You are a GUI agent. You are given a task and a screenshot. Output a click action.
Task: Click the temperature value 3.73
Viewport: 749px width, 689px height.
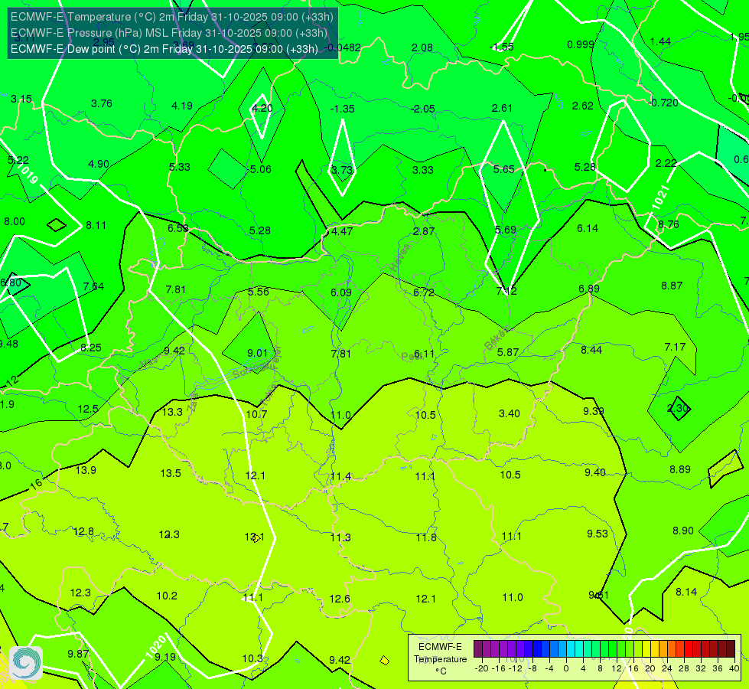[342, 170]
